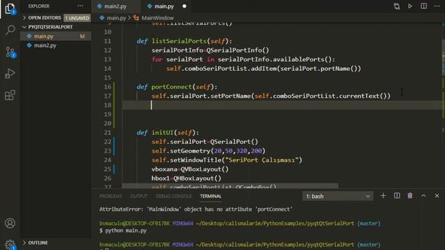Open the Output panel tab

(139, 196)
